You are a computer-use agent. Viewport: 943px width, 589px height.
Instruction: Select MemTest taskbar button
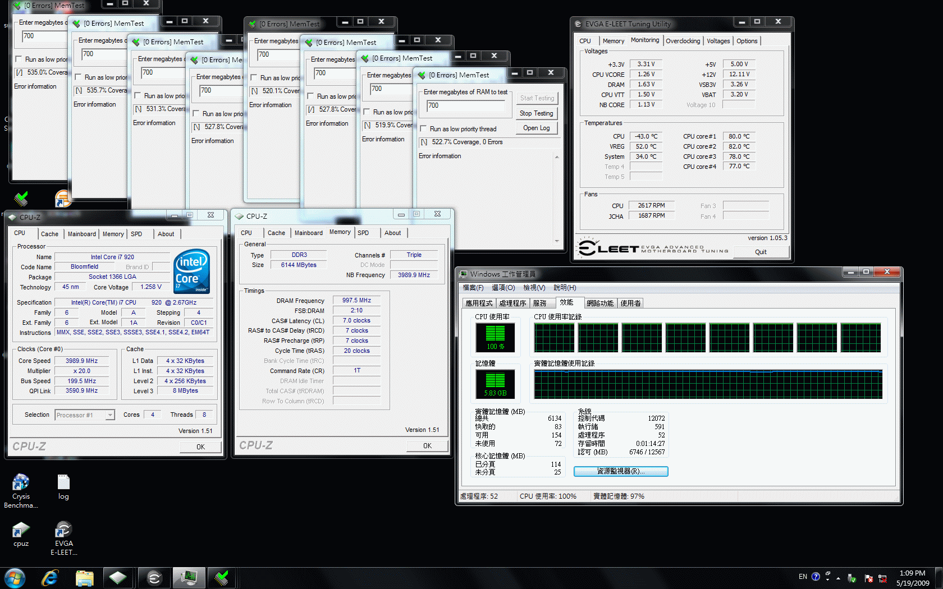tap(222, 578)
